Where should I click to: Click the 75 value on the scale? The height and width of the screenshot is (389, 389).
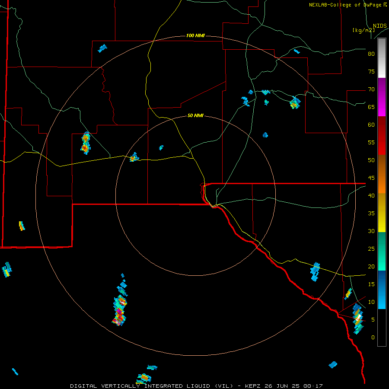371,71
